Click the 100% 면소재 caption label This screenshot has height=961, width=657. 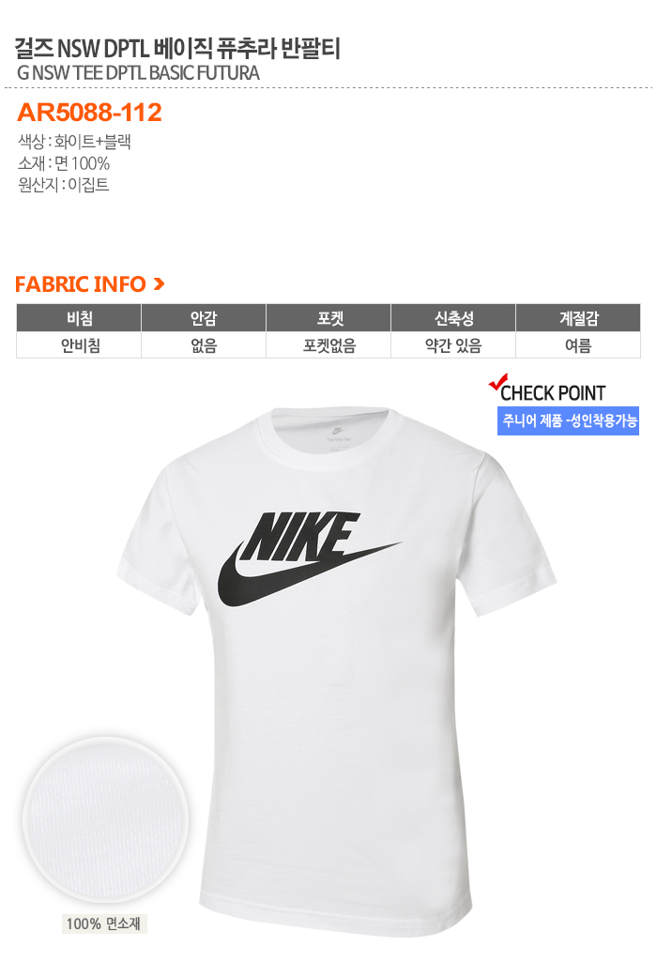[x=103, y=923]
